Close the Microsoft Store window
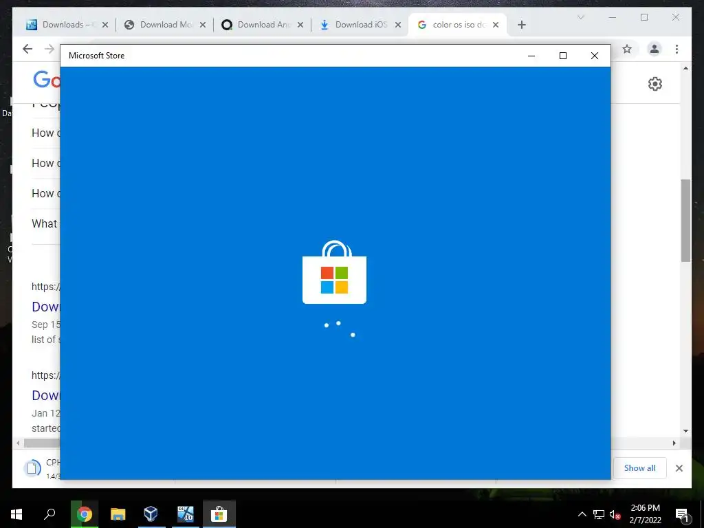The image size is (704, 528). pyautogui.click(x=595, y=56)
